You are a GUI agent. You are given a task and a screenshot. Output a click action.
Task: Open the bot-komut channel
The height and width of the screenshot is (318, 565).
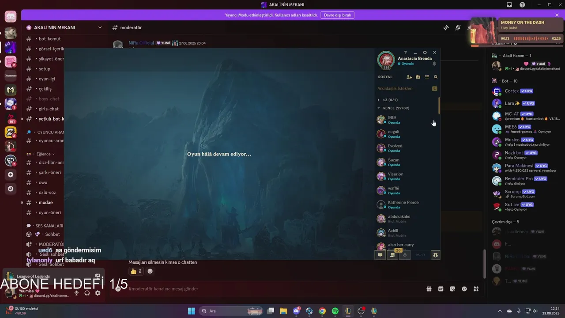point(44,39)
